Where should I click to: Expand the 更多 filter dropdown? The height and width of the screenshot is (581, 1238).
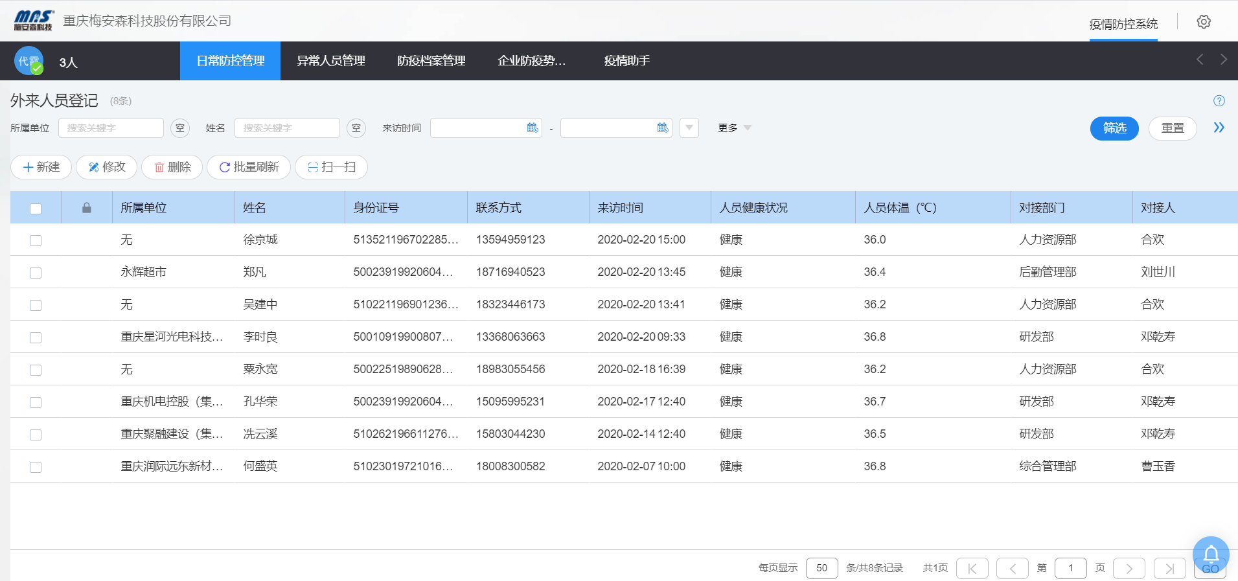tap(734, 128)
